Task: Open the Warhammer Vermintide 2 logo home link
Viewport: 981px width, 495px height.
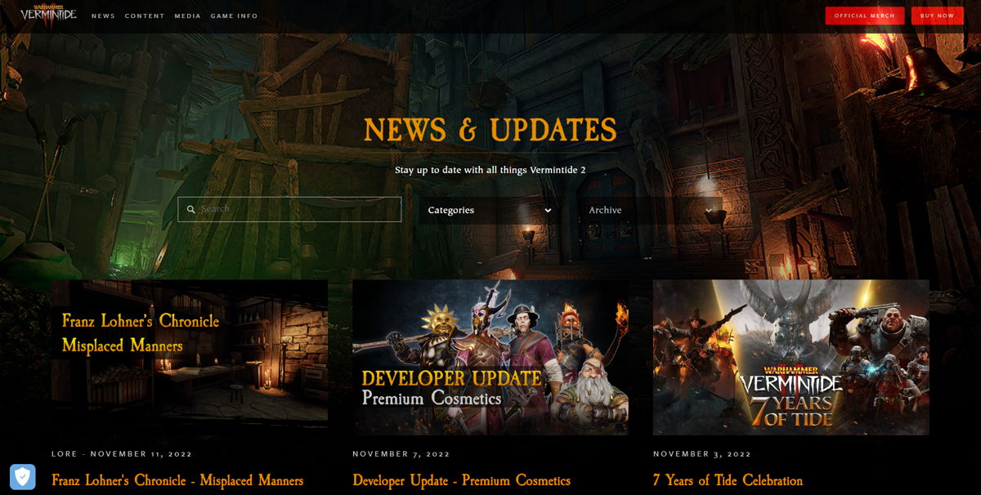Action: (x=48, y=16)
